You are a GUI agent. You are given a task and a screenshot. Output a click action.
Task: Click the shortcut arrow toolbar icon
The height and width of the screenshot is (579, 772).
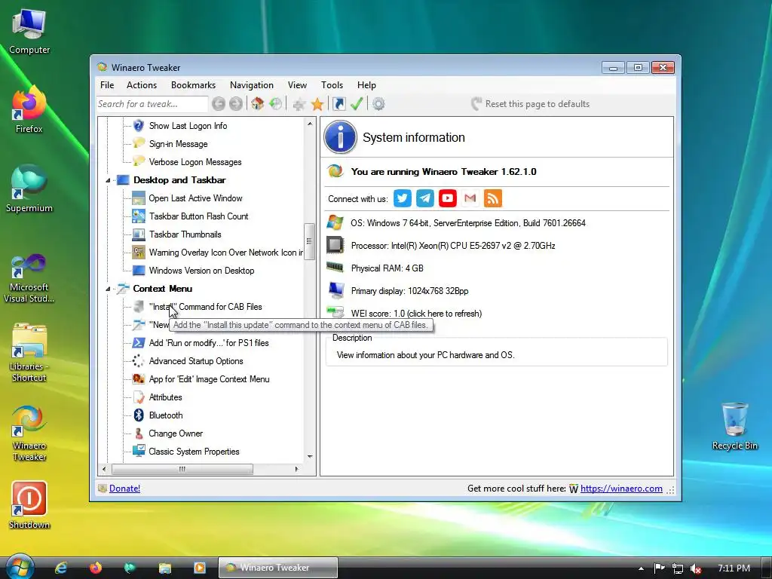pos(339,104)
